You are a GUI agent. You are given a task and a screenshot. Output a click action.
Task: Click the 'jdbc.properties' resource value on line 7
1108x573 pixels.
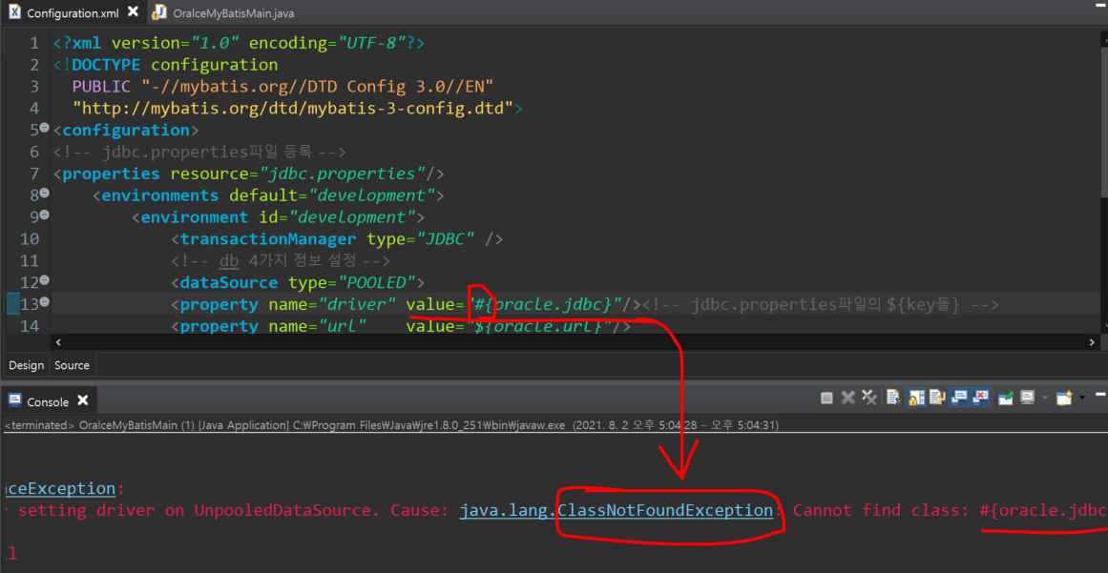(x=343, y=174)
